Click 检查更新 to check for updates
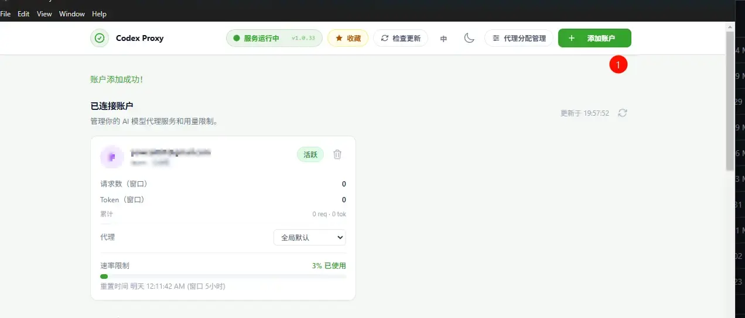745x318 pixels. coord(401,38)
